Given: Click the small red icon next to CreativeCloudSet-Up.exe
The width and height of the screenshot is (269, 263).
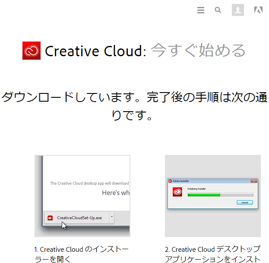Looking at the screenshot, I should click(x=50, y=218).
